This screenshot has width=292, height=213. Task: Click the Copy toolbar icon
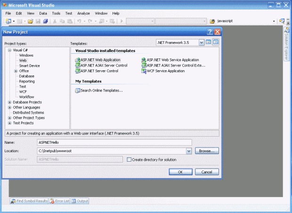pyautogui.click(x=62, y=21)
